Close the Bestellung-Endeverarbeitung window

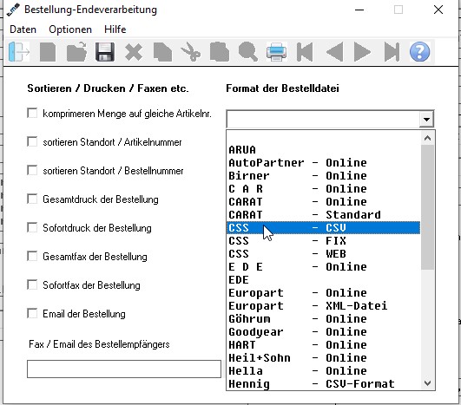coord(438,10)
